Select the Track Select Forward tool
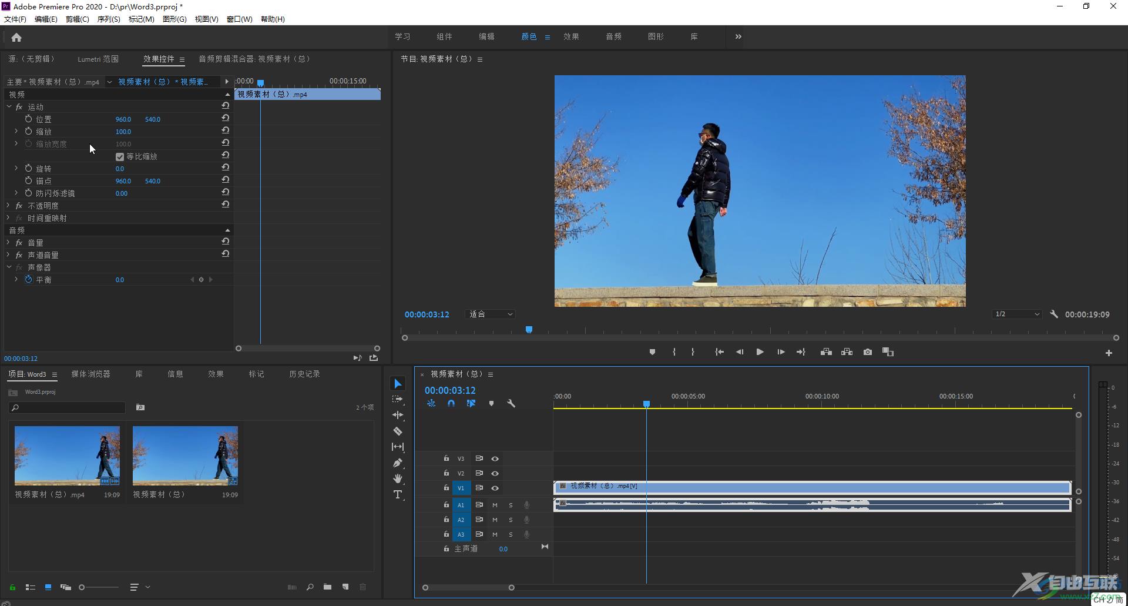The height and width of the screenshot is (606, 1128). point(398,399)
